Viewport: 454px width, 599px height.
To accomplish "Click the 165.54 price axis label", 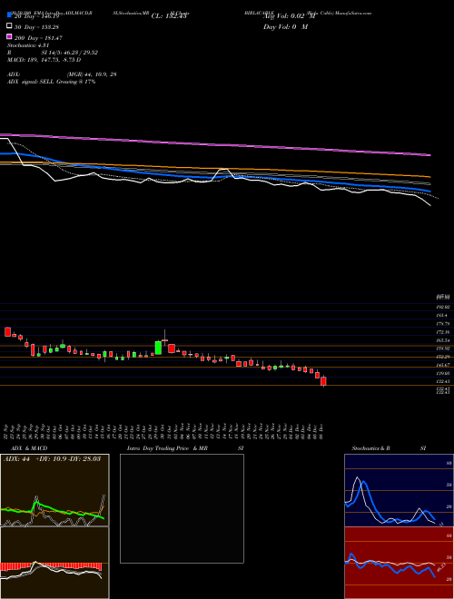I will [x=442, y=340].
